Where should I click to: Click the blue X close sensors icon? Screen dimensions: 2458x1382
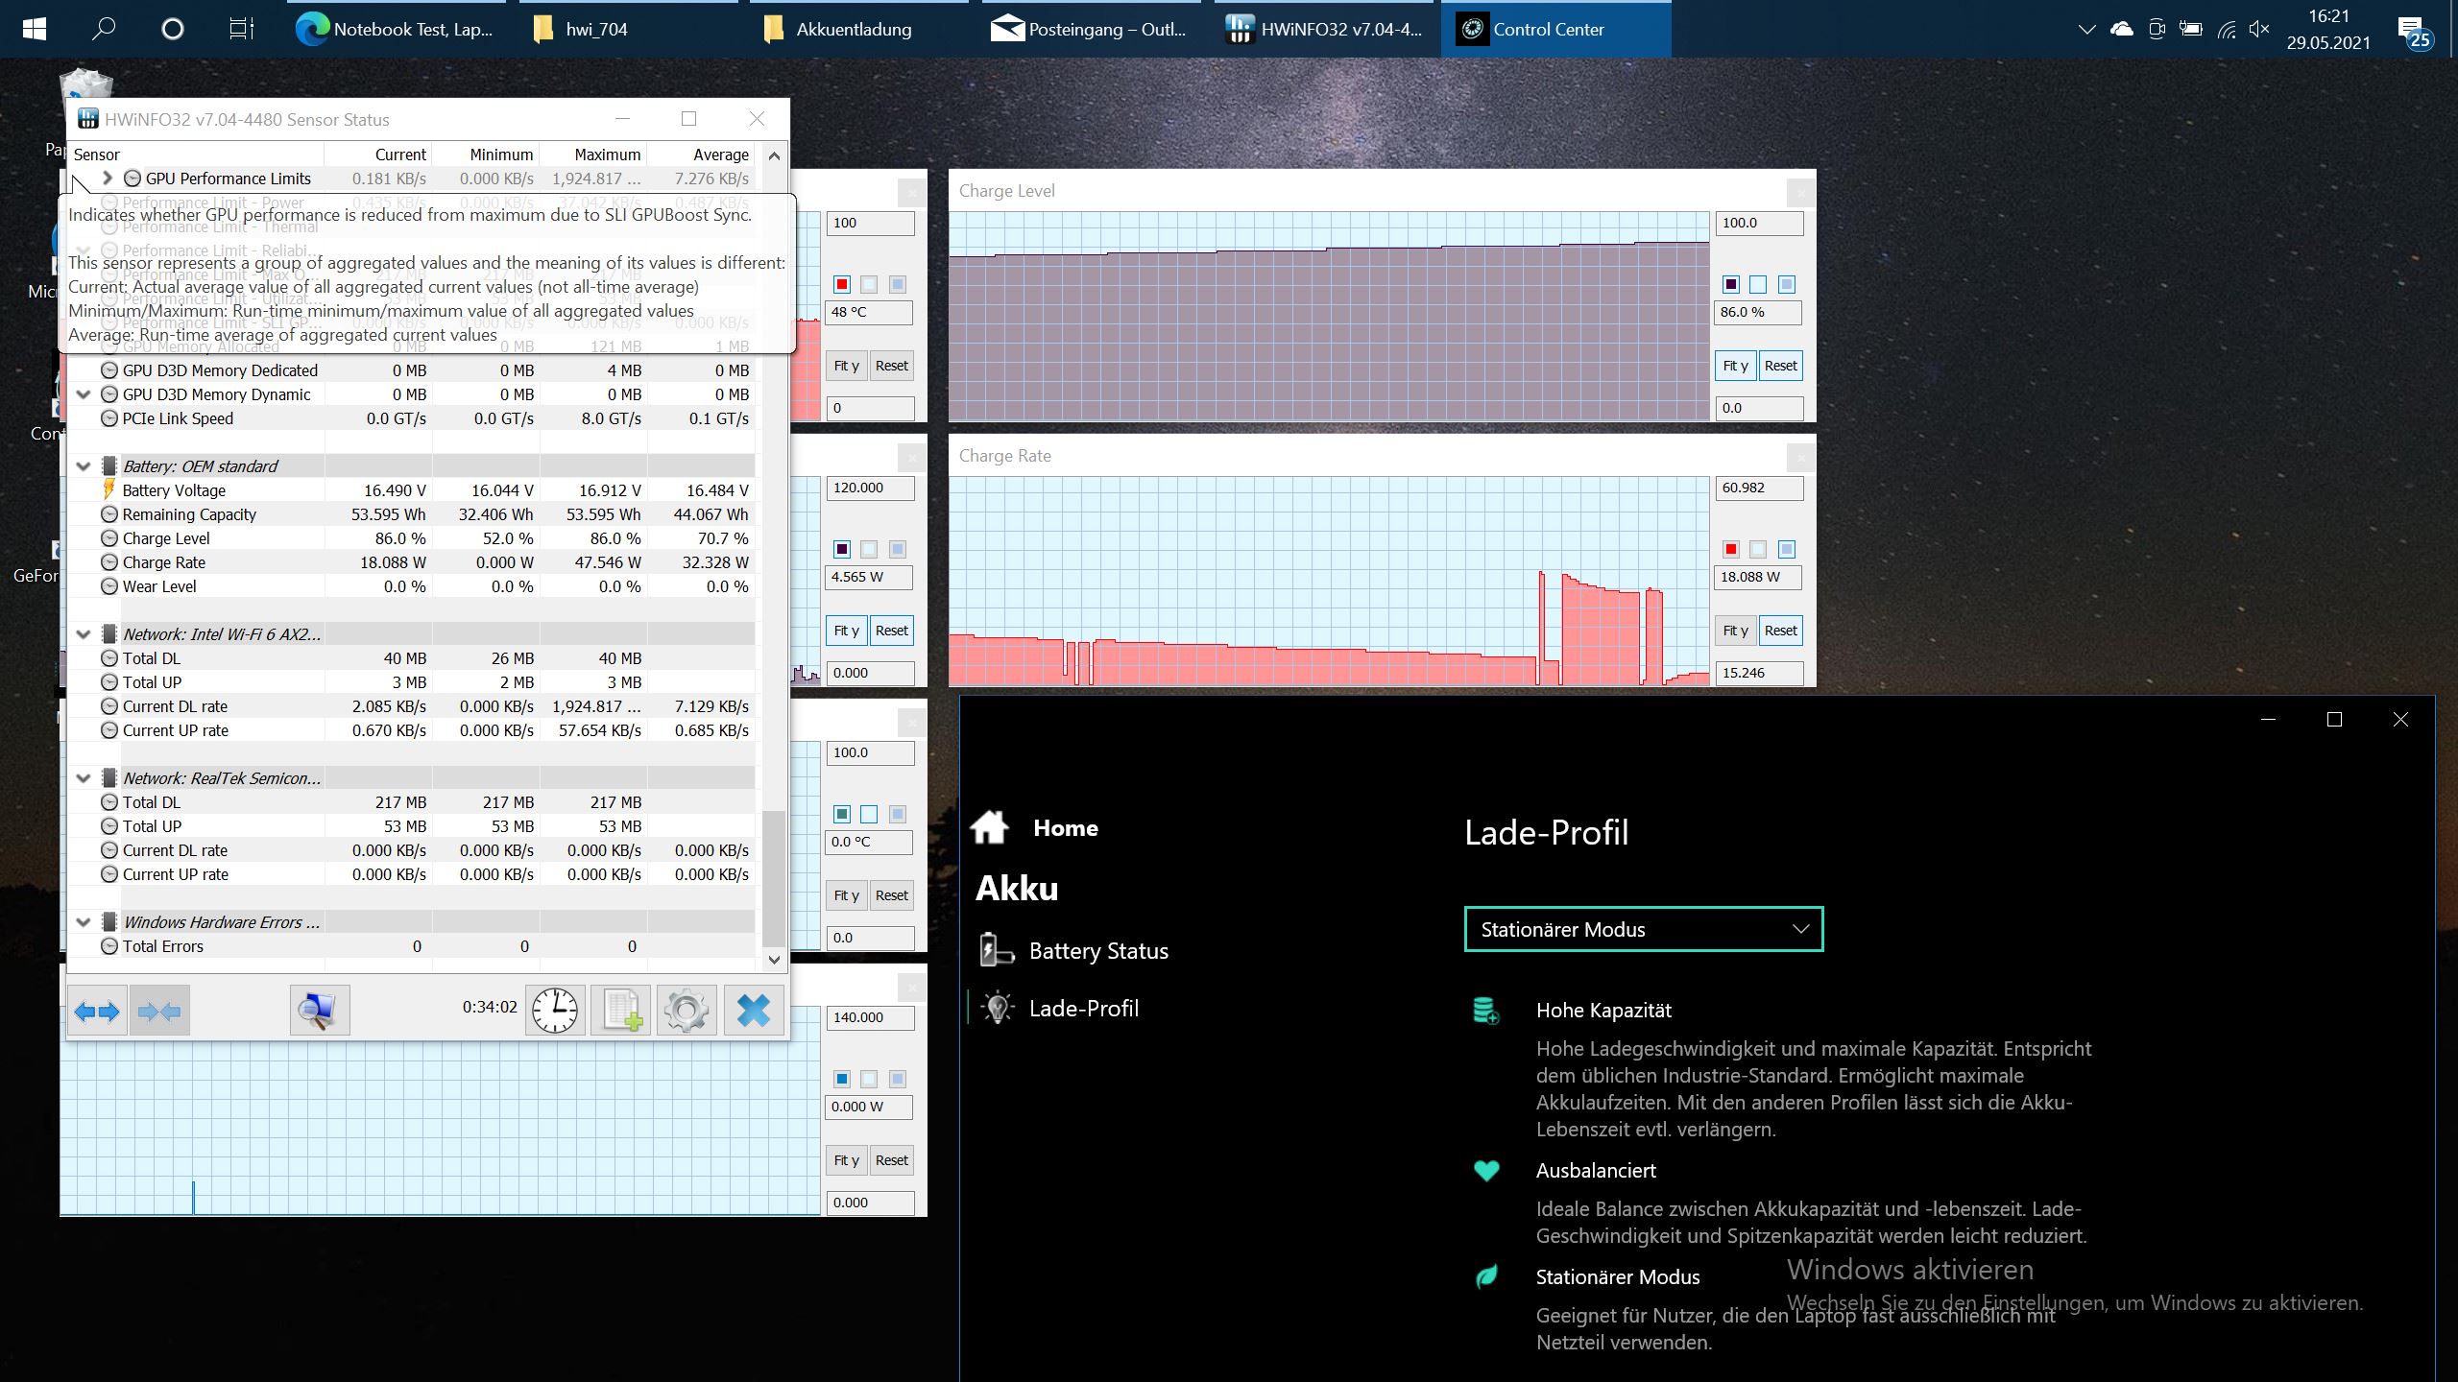tap(753, 1011)
